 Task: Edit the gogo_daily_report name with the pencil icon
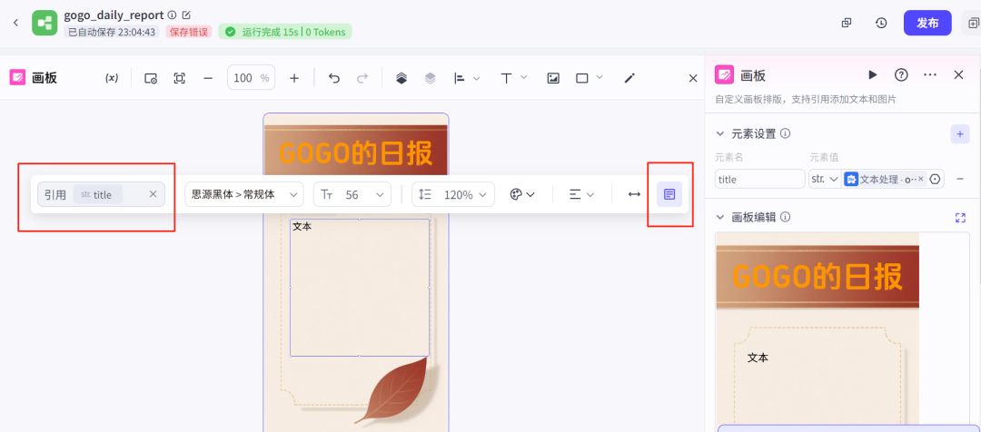click(186, 15)
